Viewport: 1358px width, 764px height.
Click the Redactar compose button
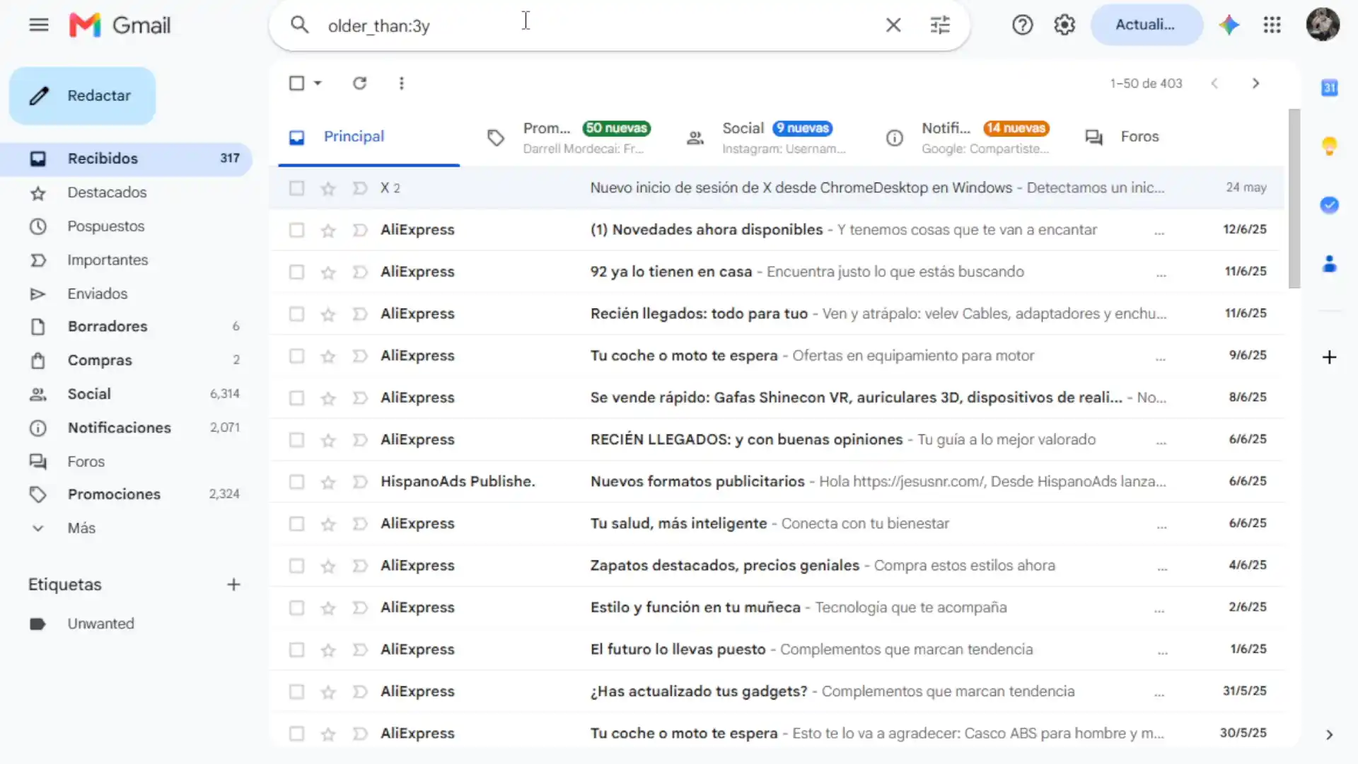(x=83, y=95)
